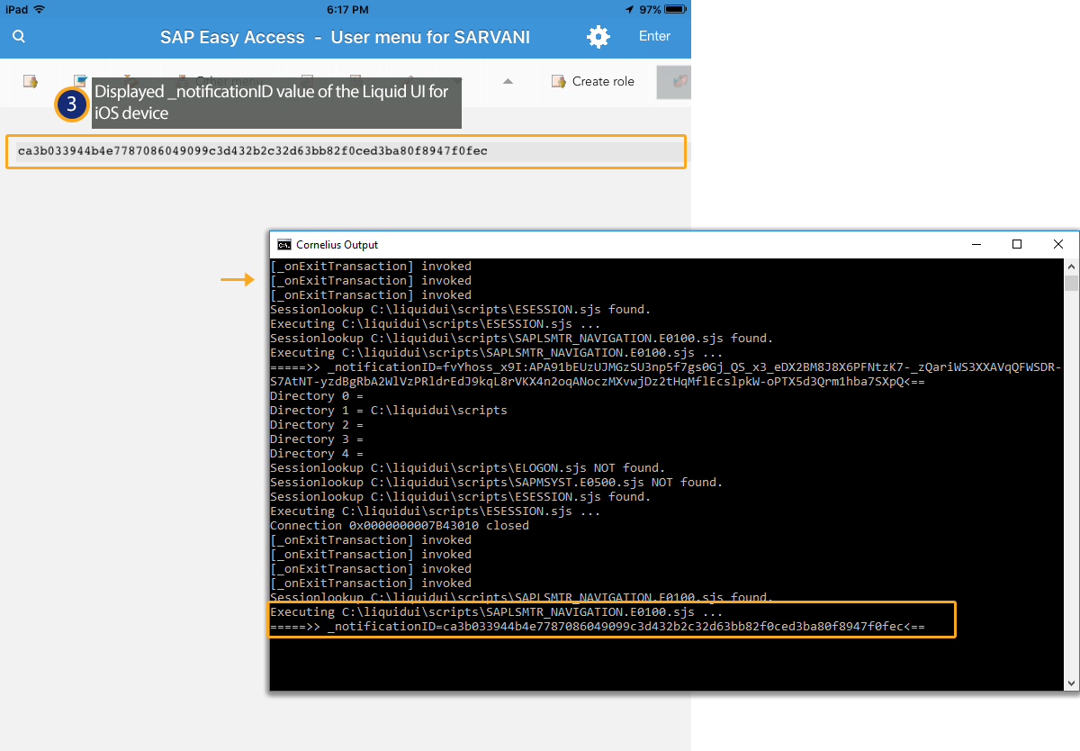
Task: Click the 'ELOGON.sjs NOT found' console line
Action: point(467,468)
